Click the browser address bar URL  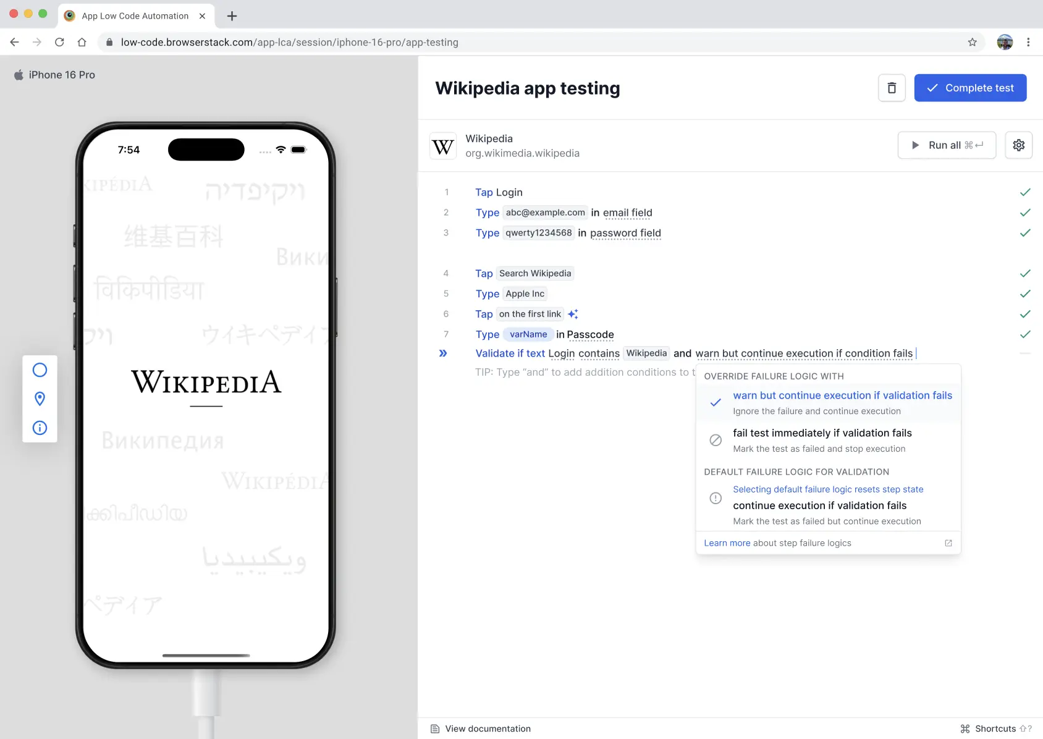pos(289,42)
